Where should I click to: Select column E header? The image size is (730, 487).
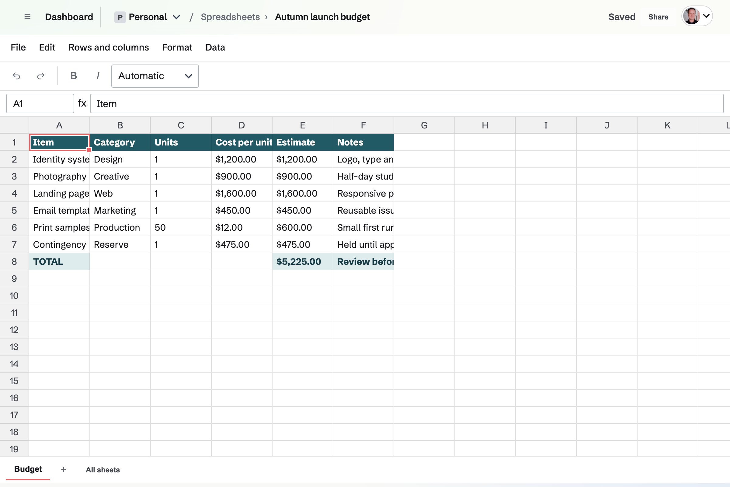[303, 125]
